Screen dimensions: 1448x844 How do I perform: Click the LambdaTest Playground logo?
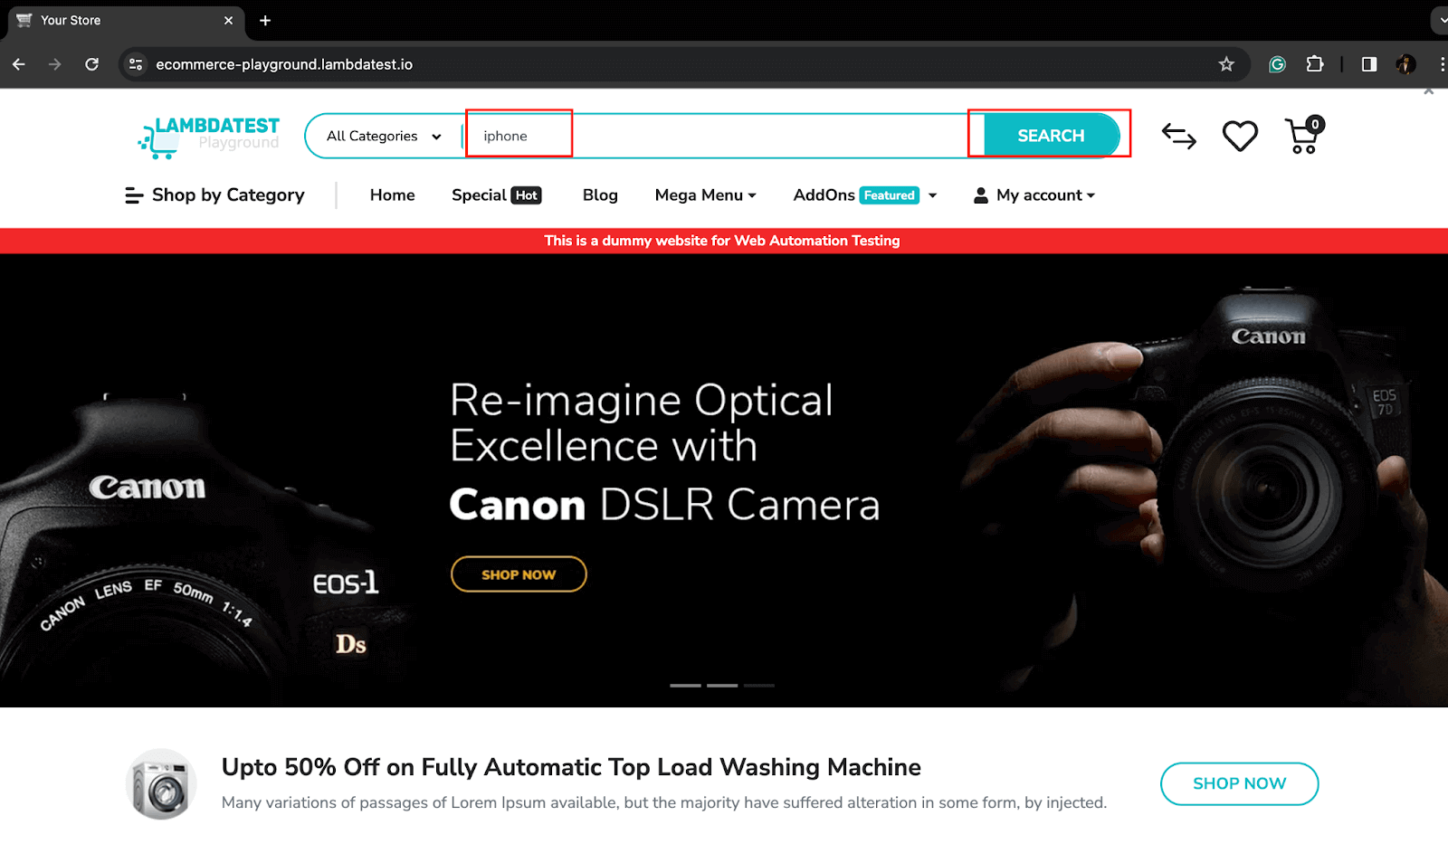click(x=209, y=137)
